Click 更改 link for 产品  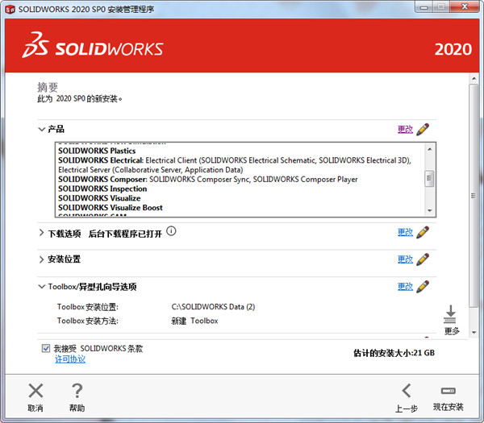(x=405, y=129)
